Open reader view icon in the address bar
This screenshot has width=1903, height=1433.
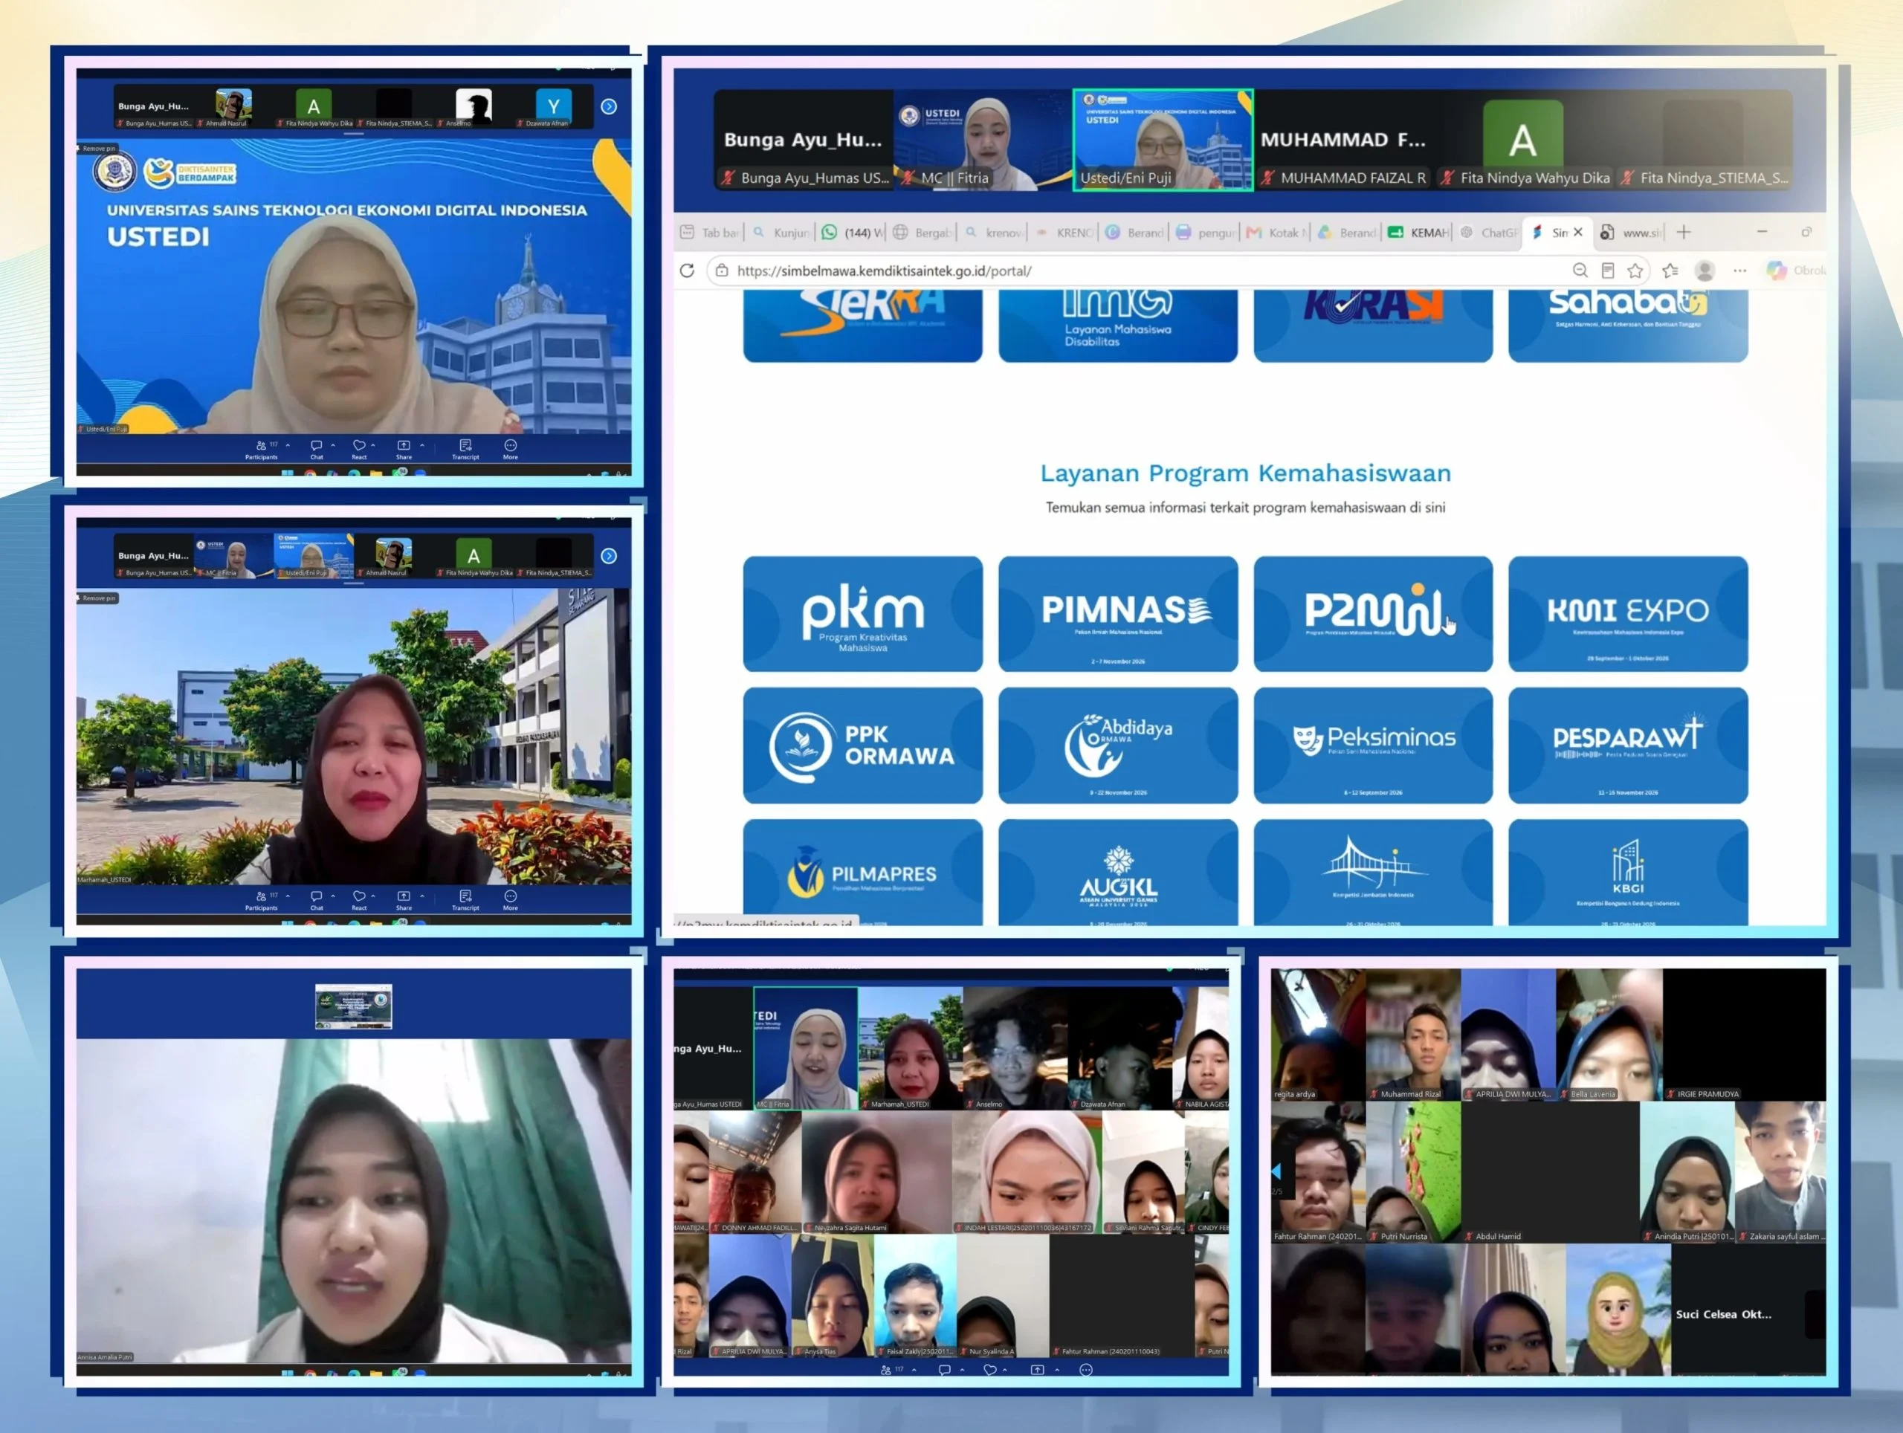click(1607, 271)
